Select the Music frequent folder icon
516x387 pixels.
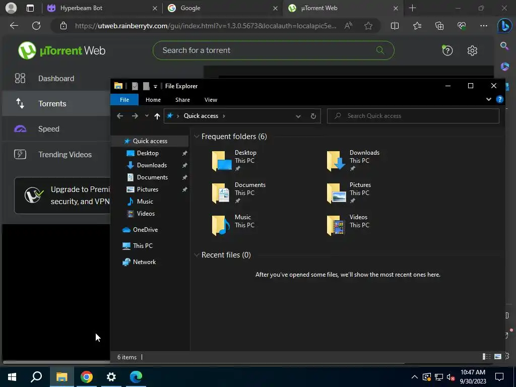[221, 225]
